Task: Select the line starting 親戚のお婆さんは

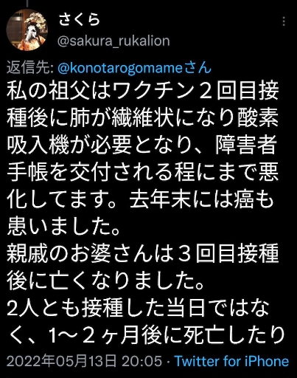Action: (143, 252)
